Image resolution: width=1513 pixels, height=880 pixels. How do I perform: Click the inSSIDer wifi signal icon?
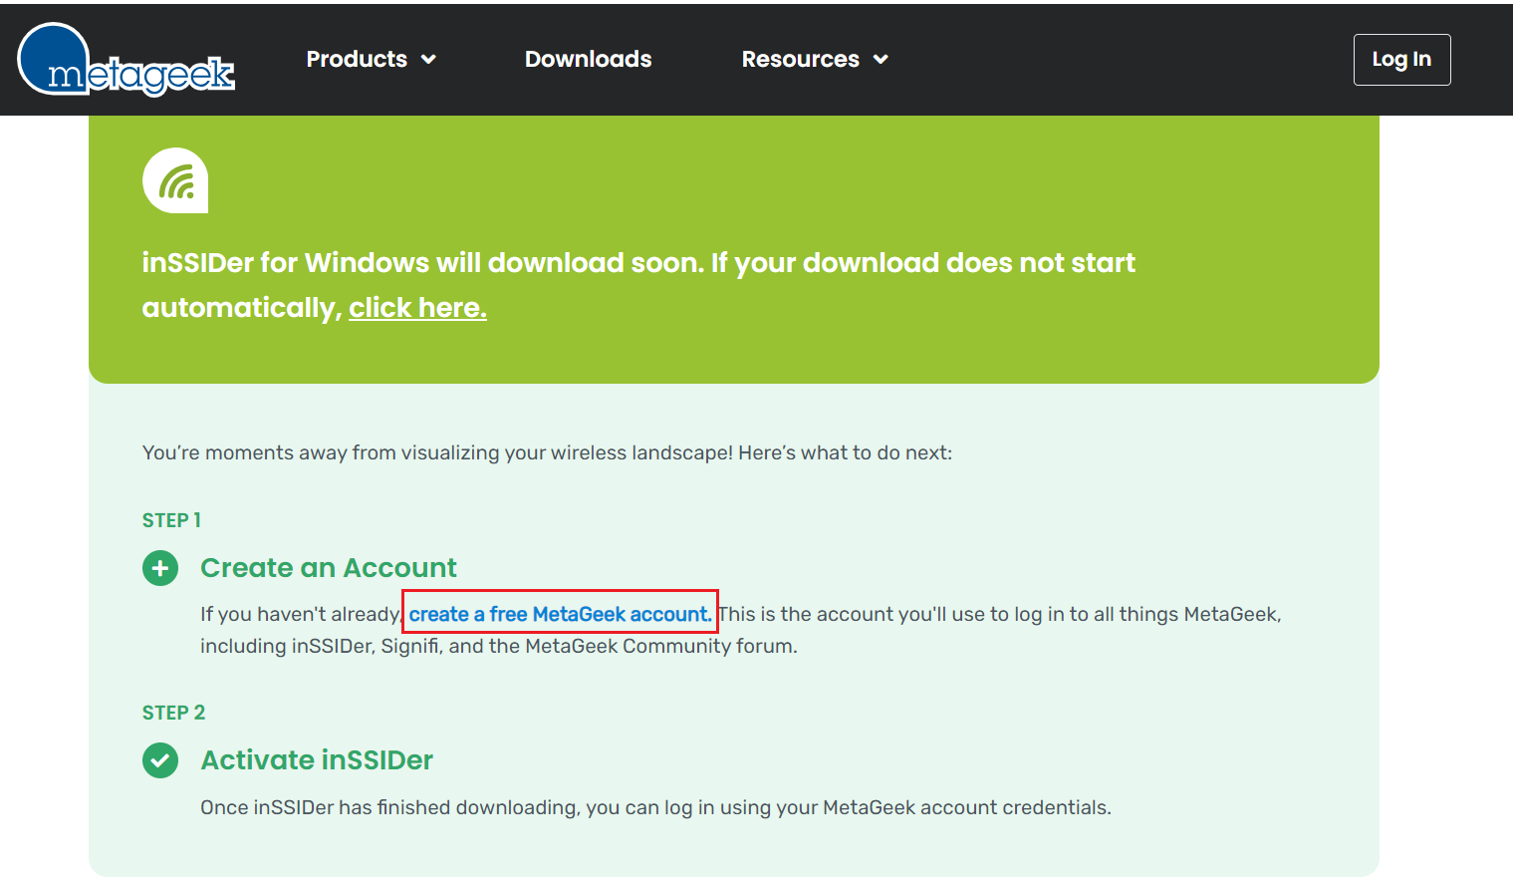point(175,180)
